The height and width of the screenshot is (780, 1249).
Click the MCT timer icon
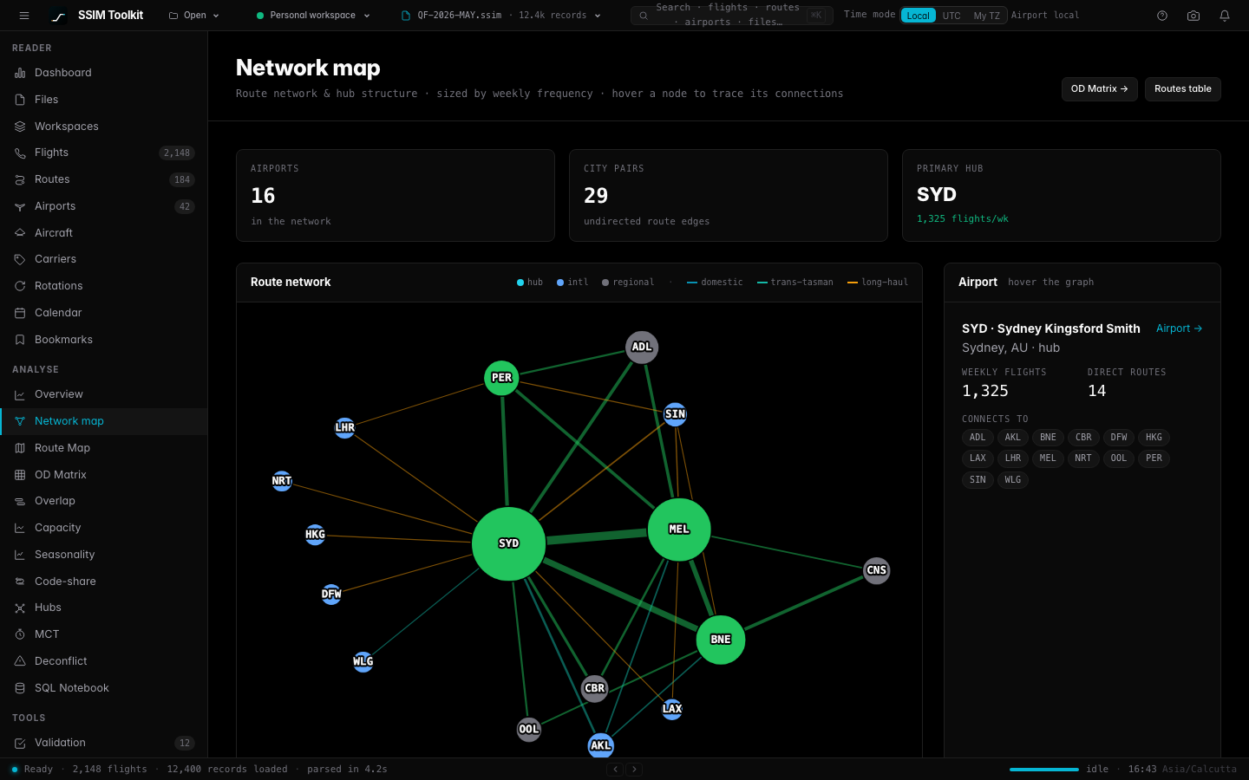[x=20, y=634]
